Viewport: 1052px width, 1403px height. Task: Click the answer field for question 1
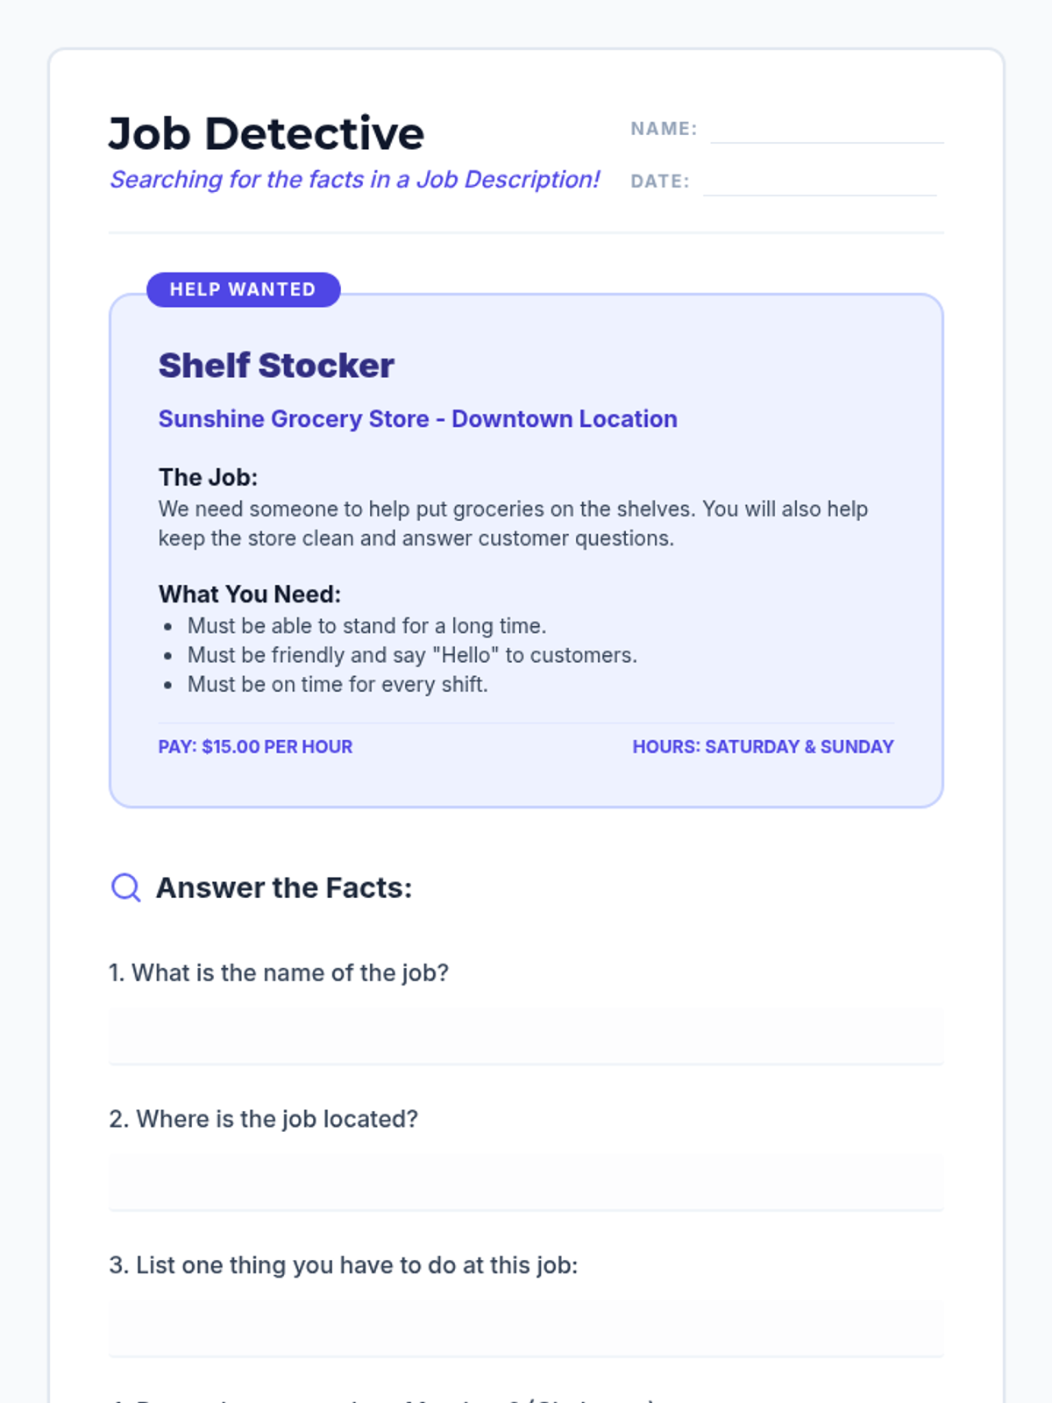tap(526, 1035)
